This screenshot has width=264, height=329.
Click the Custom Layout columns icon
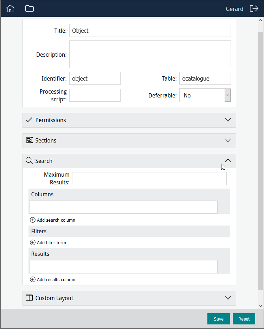coord(29,298)
